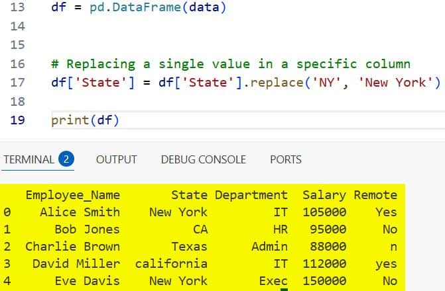
Task: Click salary value 105000
Action: click(324, 212)
